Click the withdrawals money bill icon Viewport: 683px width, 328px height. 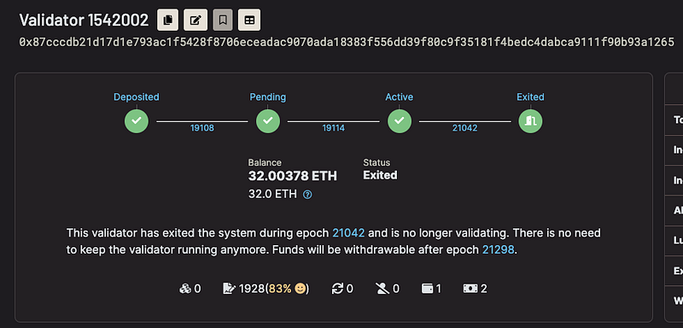tap(470, 289)
